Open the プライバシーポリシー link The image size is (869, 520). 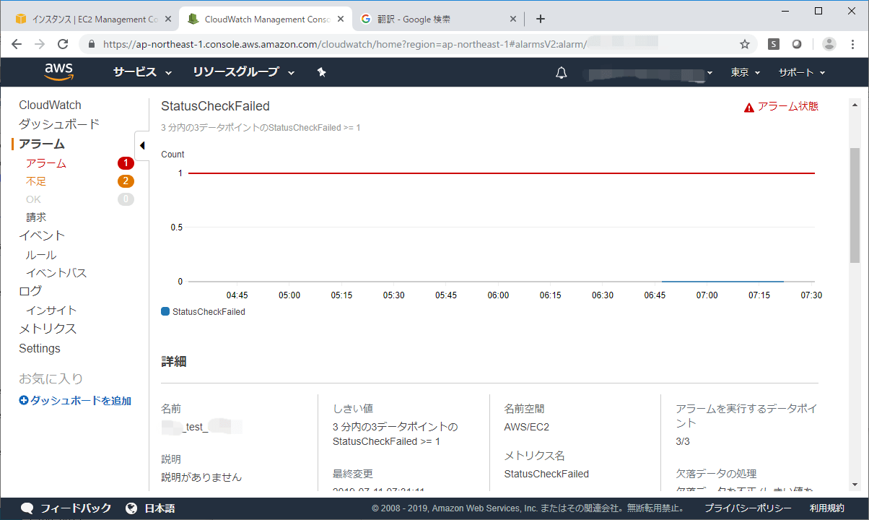tap(747, 508)
